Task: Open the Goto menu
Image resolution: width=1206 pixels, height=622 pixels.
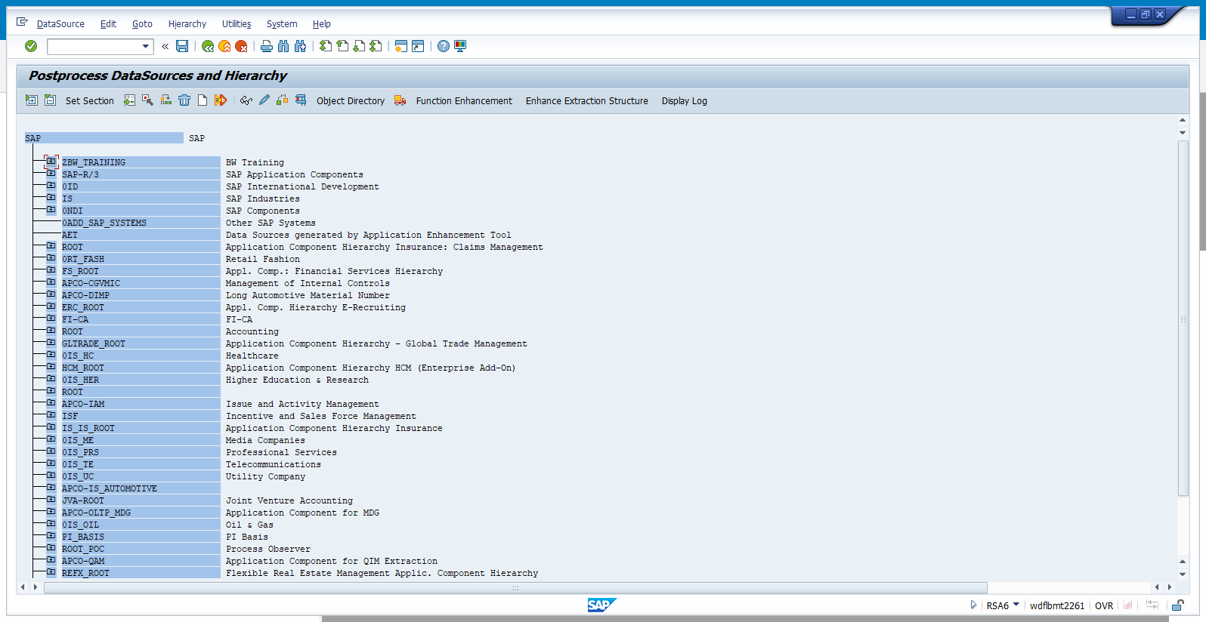Action: click(142, 24)
